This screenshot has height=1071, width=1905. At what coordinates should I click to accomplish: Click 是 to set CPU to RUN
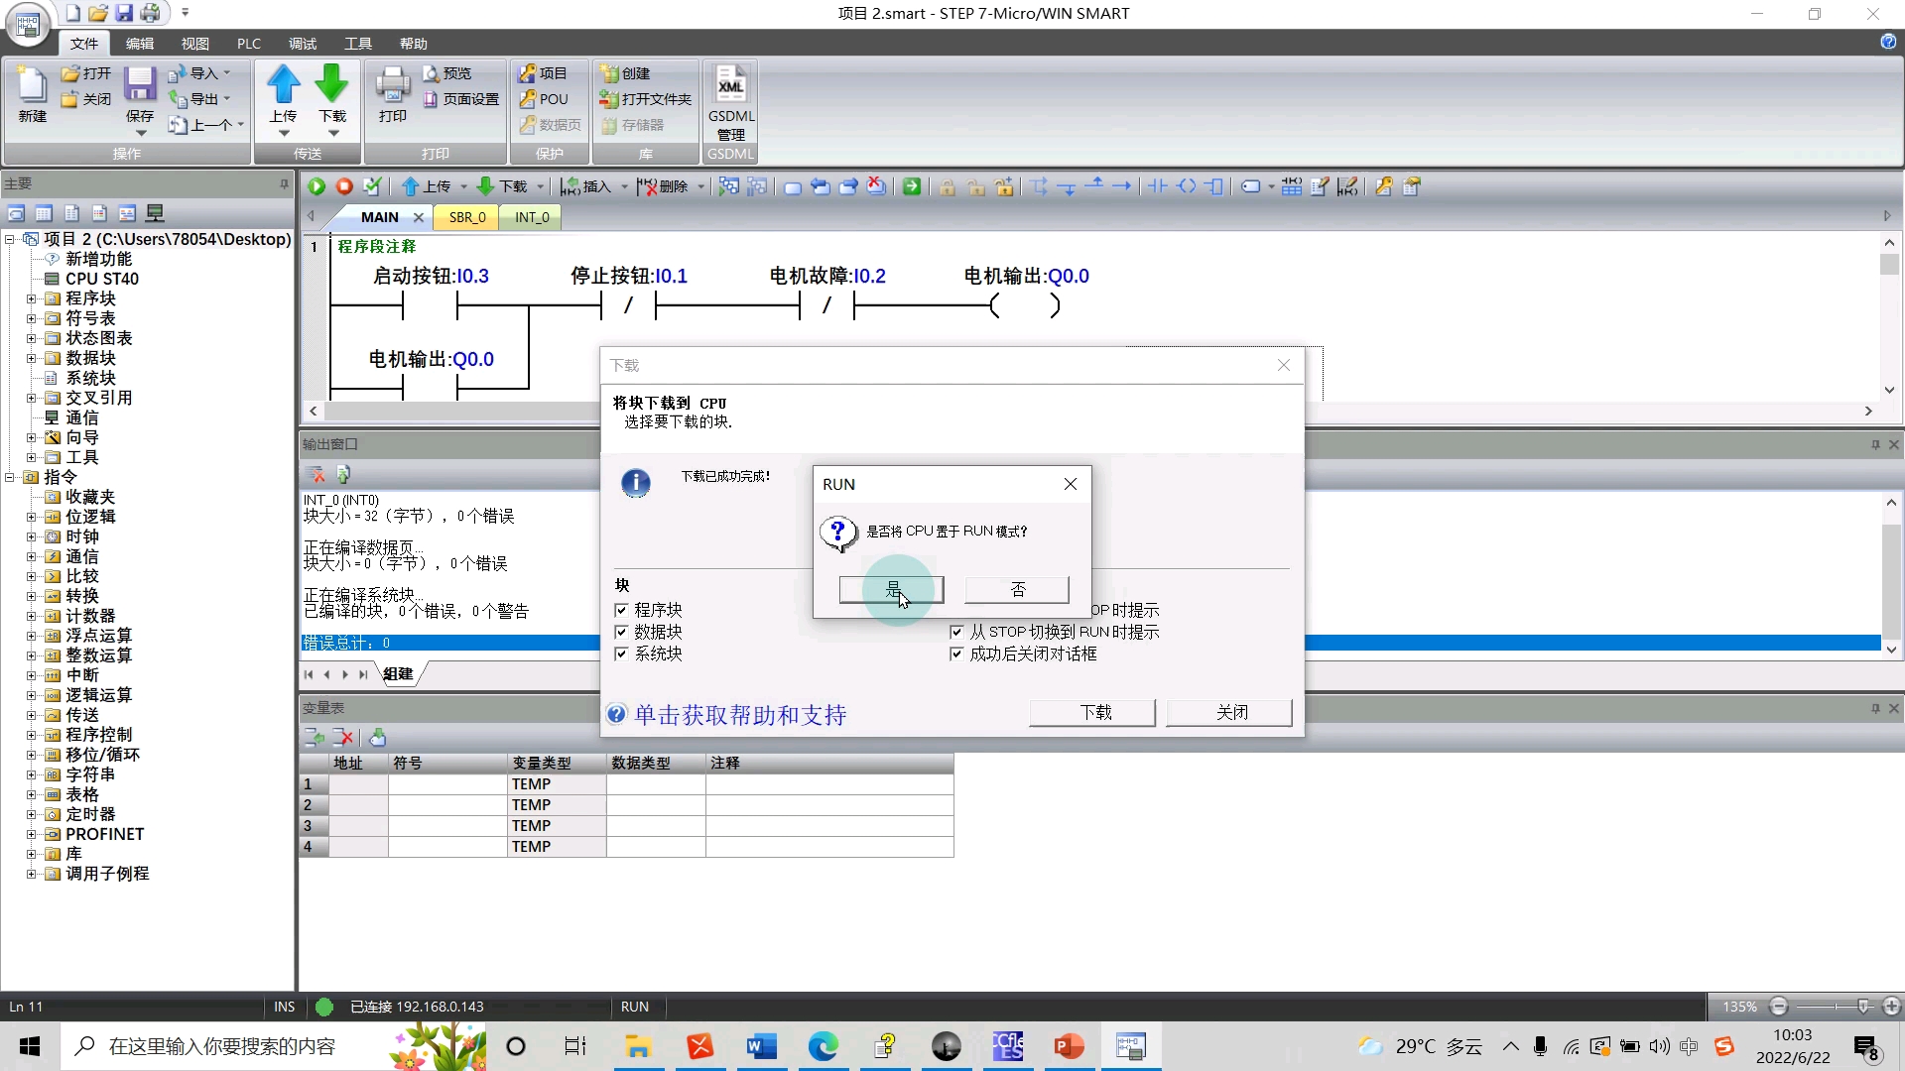[891, 590]
